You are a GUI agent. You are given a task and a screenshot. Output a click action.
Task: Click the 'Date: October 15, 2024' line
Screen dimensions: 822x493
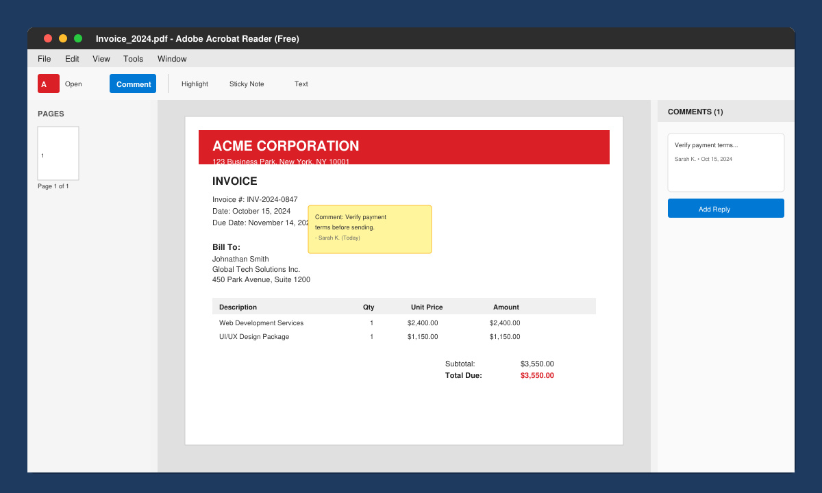pyautogui.click(x=251, y=211)
